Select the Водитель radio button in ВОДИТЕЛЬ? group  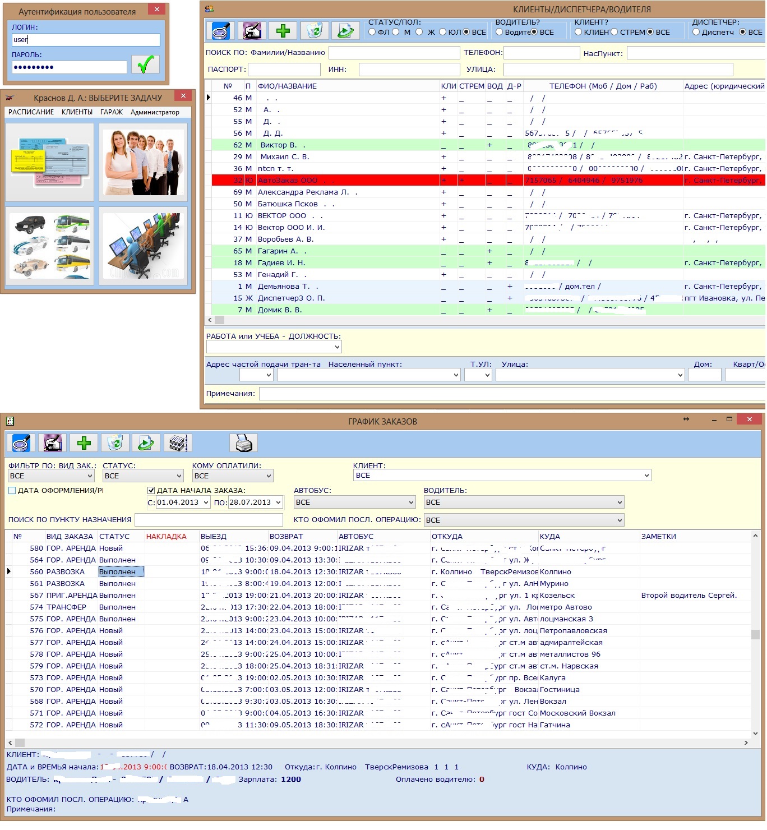pos(500,32)
